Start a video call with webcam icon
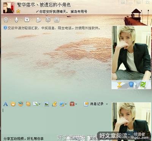 [6, 20]
